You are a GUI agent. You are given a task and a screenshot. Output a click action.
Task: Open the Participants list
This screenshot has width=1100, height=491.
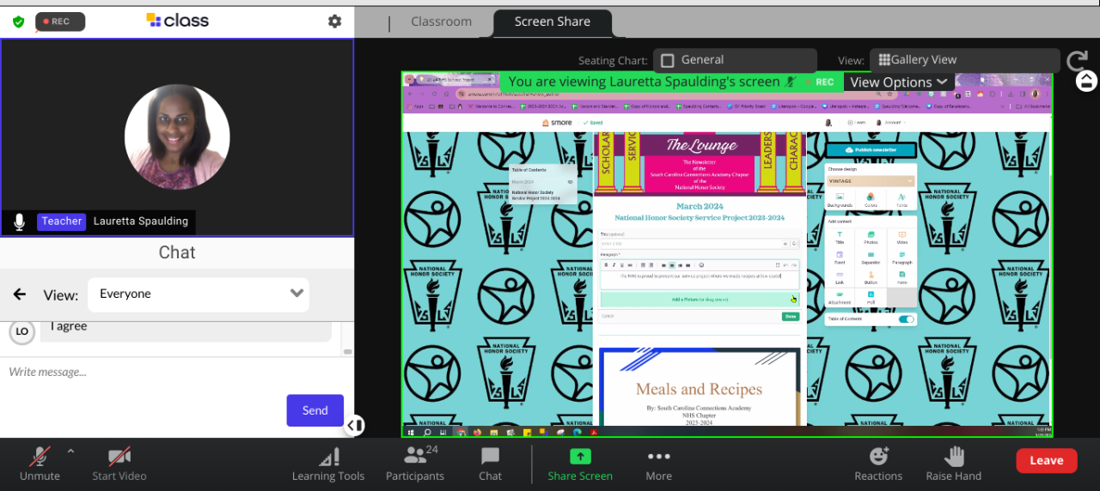point(415,464)
